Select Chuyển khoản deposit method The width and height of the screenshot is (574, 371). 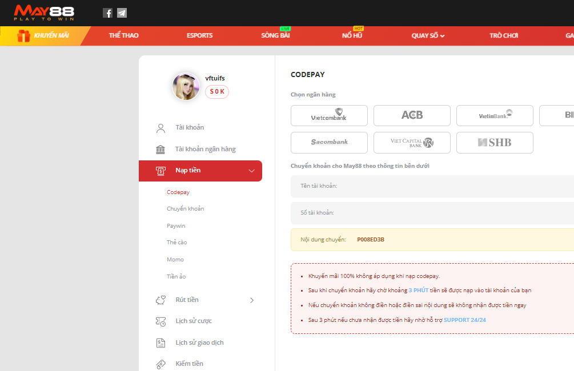click(x=185, y=208)
